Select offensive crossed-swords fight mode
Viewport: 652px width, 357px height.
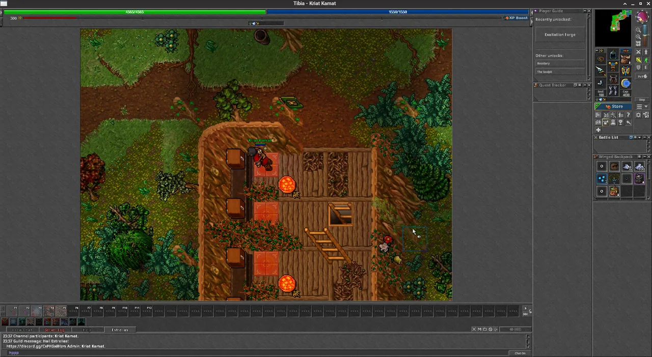click(x=639, y=52)
